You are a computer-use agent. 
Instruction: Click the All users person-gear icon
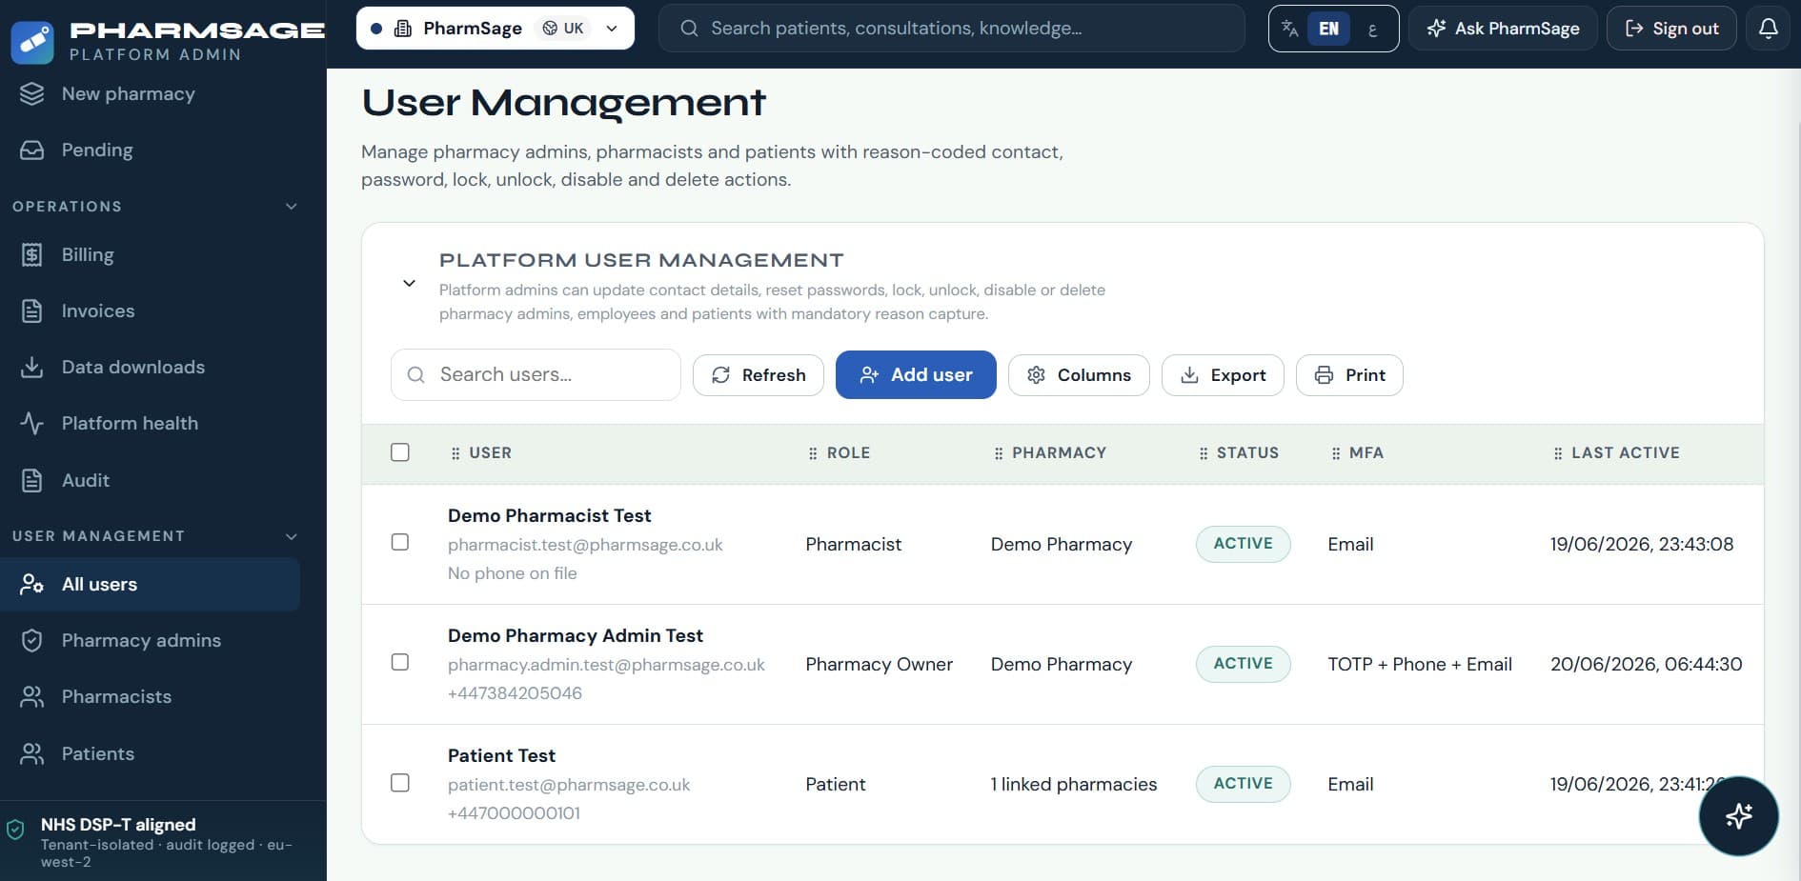click(x=32, y=584)
